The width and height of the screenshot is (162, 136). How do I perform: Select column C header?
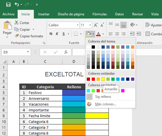(x=45, y=61)
